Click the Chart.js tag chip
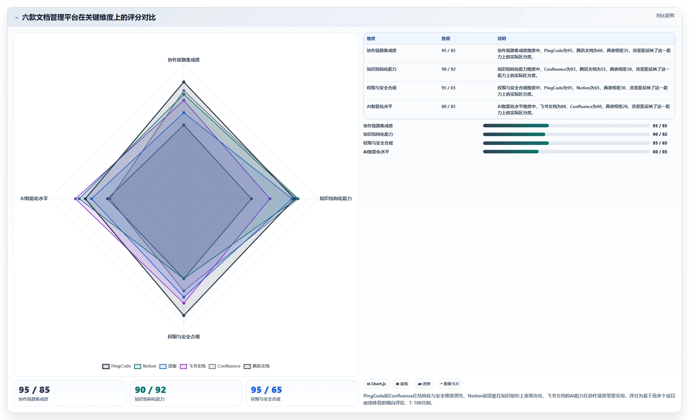 (376, 384)
